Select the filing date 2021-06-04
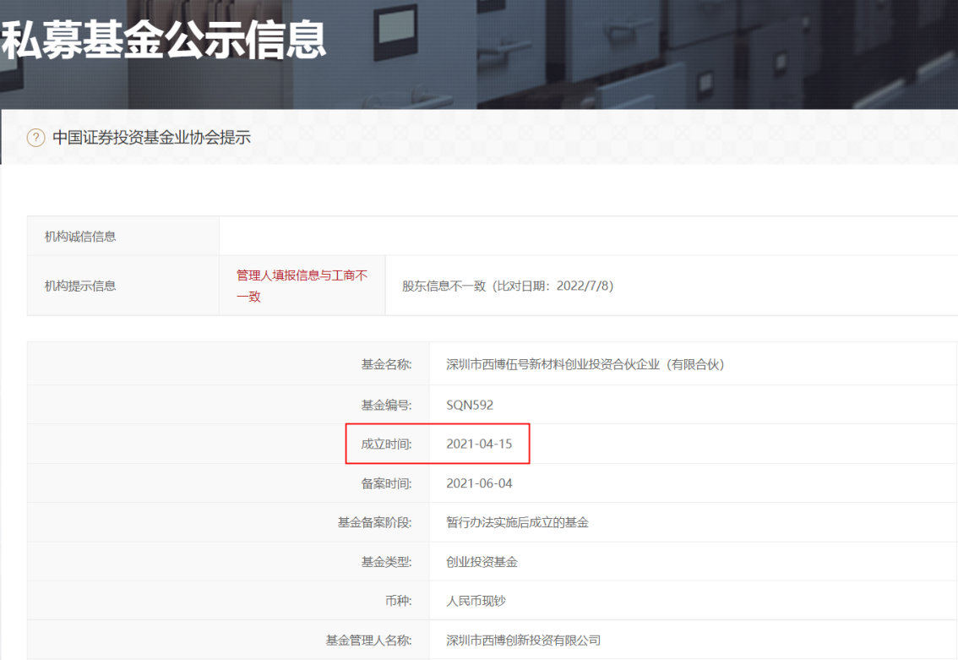This screenshot has width=958, height=660. click(x=479, y=483)
